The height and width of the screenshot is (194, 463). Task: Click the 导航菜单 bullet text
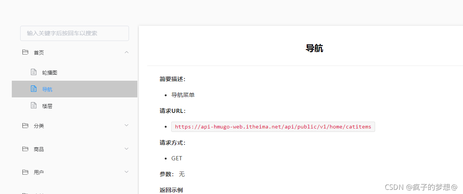click(183, 95)
